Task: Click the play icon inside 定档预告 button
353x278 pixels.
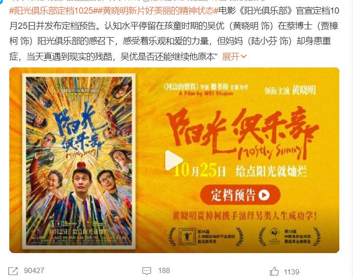Action: tap(264, 195)
